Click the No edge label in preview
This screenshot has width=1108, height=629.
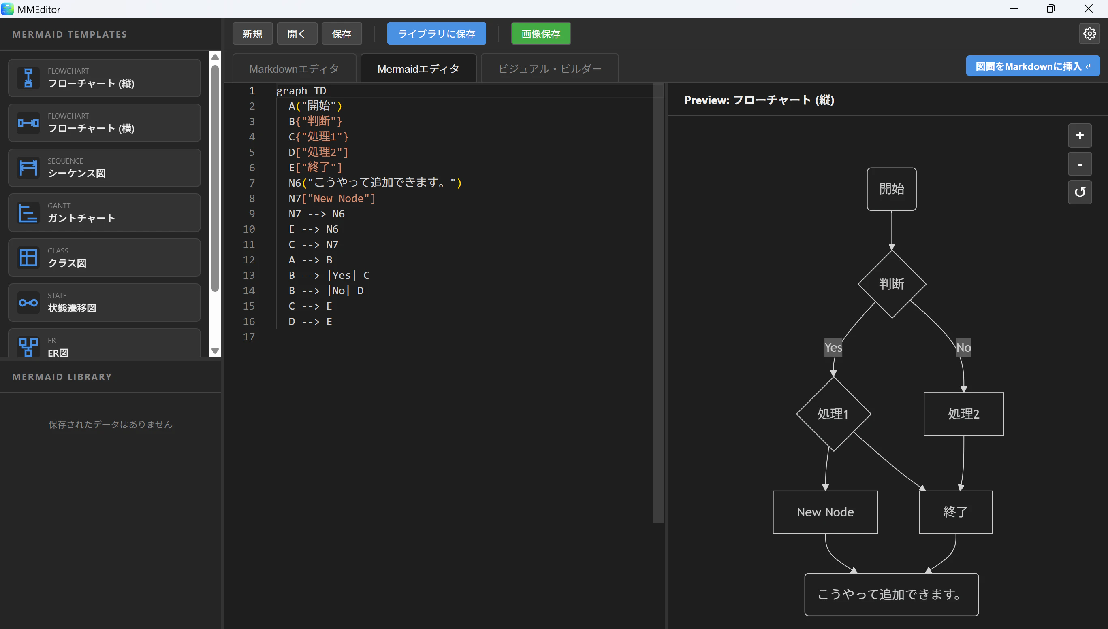pos(964,347)
